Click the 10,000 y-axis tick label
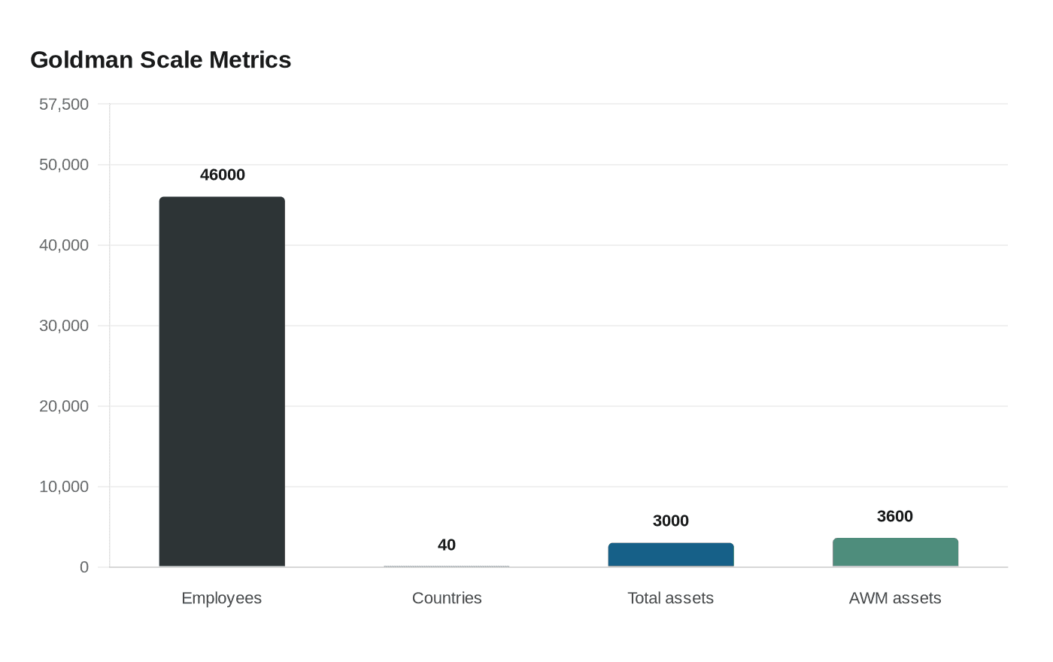 pos(64,487)
